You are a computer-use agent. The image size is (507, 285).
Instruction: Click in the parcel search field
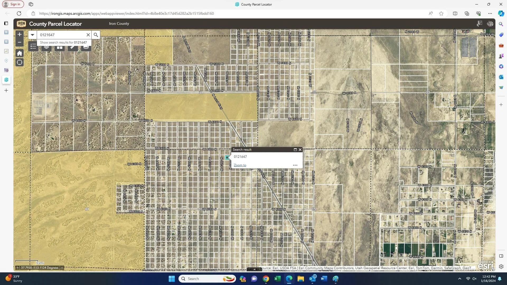(62, 35)
